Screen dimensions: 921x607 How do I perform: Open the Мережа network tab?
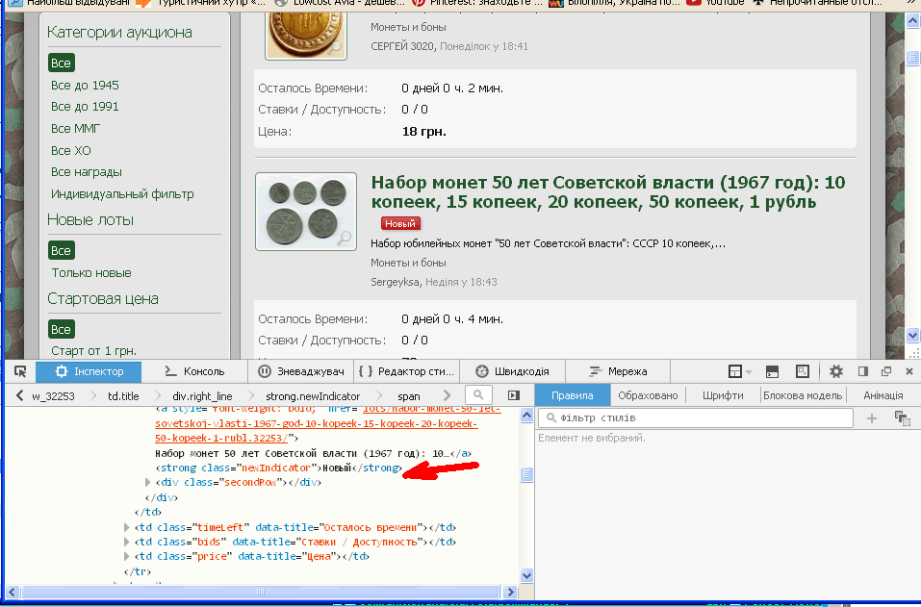tap(618, 371)
